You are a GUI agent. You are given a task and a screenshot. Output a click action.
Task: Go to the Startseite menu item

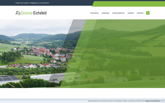tap(94, 13)
